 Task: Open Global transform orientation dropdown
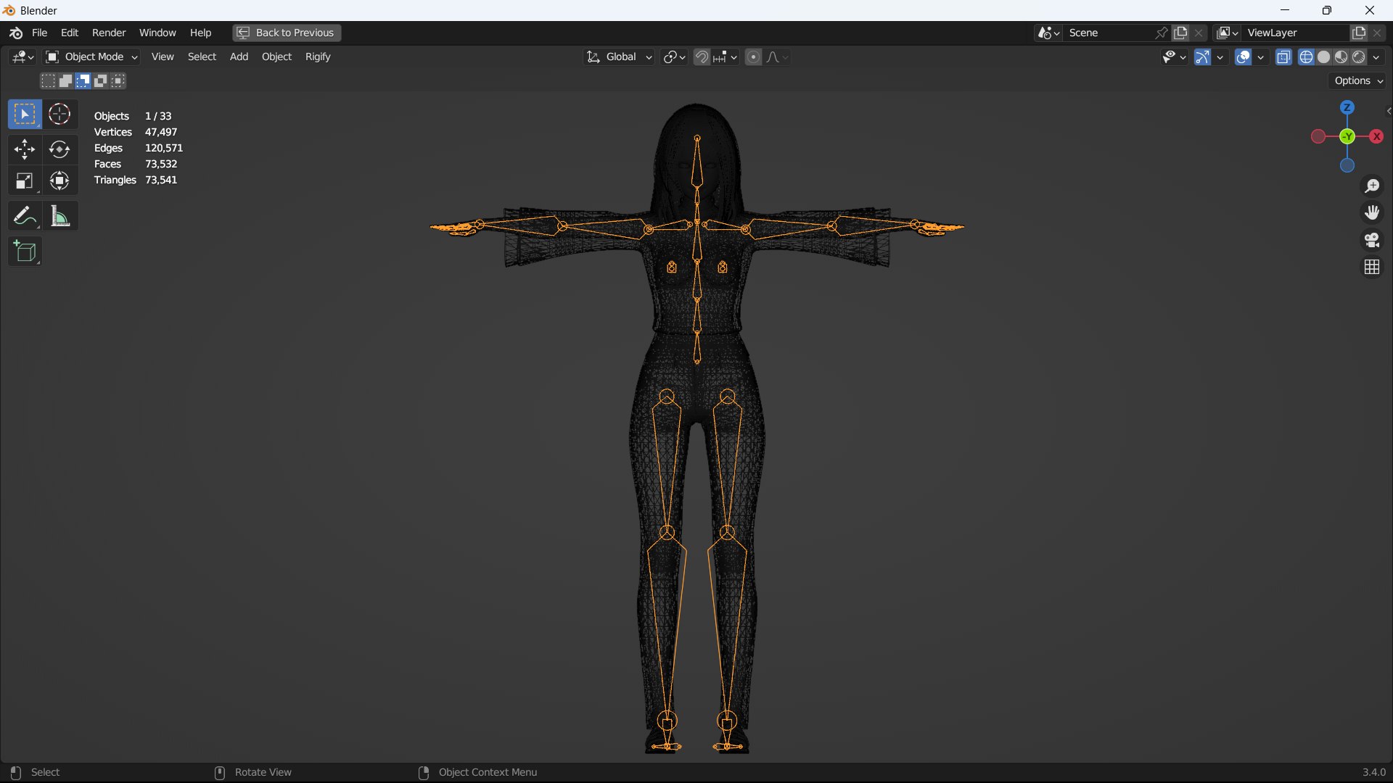[620, 57]
